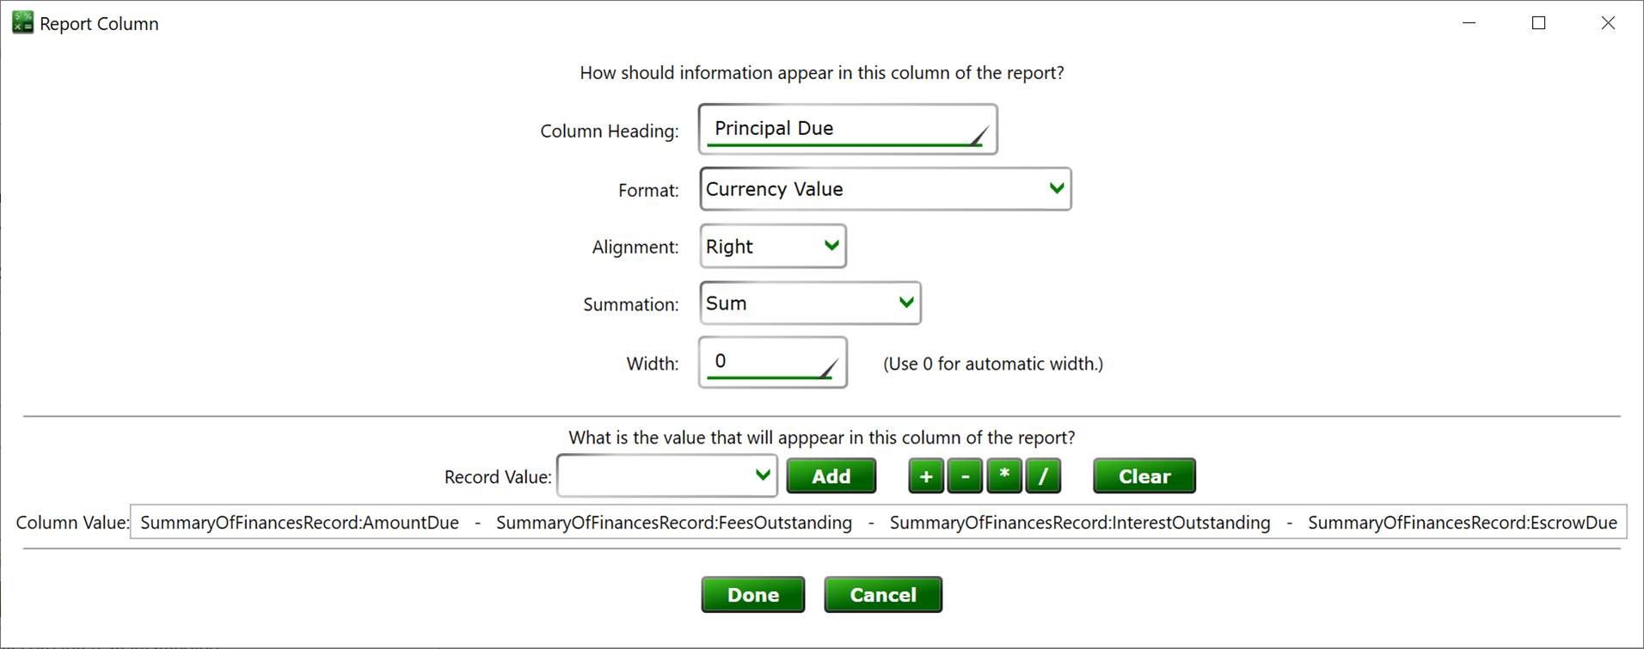
Task: Cancel the Report Column dialog
Action: pyautogui.click(x=882, y=595)
